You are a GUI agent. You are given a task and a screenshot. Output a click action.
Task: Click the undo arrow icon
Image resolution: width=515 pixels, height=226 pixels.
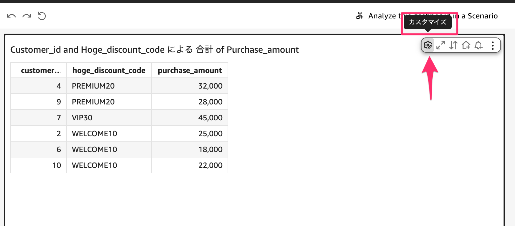click(x=11, y=16)
